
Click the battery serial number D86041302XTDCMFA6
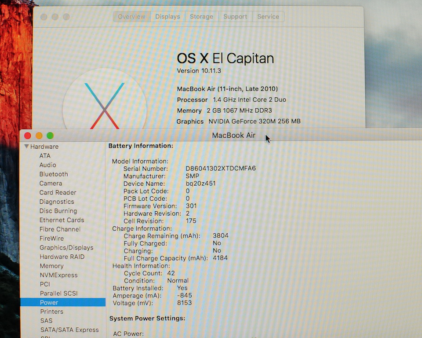click(221, 169)
